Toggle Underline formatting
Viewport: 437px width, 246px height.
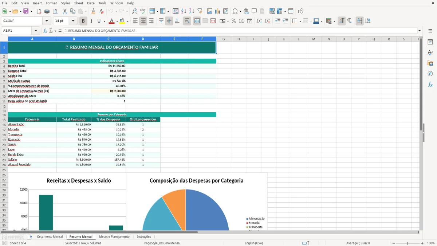(x=99, y=21)
